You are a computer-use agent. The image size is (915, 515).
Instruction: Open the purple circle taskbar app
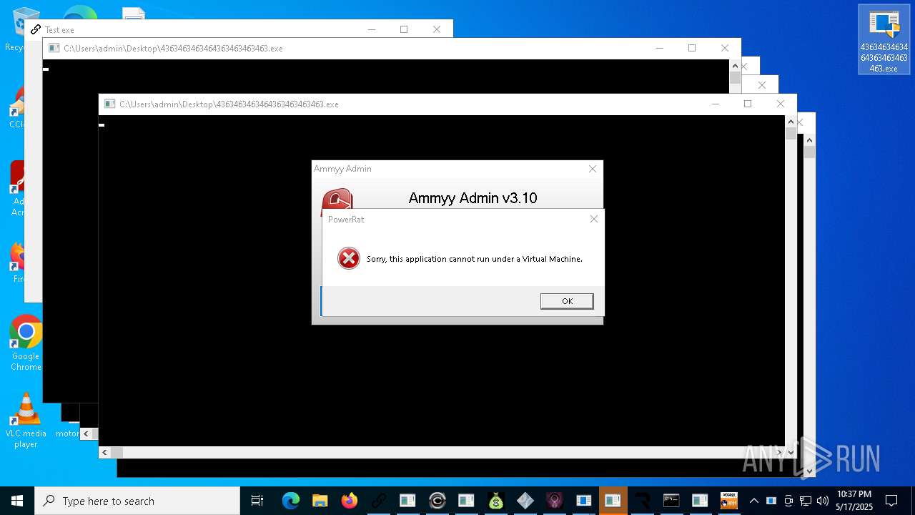[x=554, y=501]
